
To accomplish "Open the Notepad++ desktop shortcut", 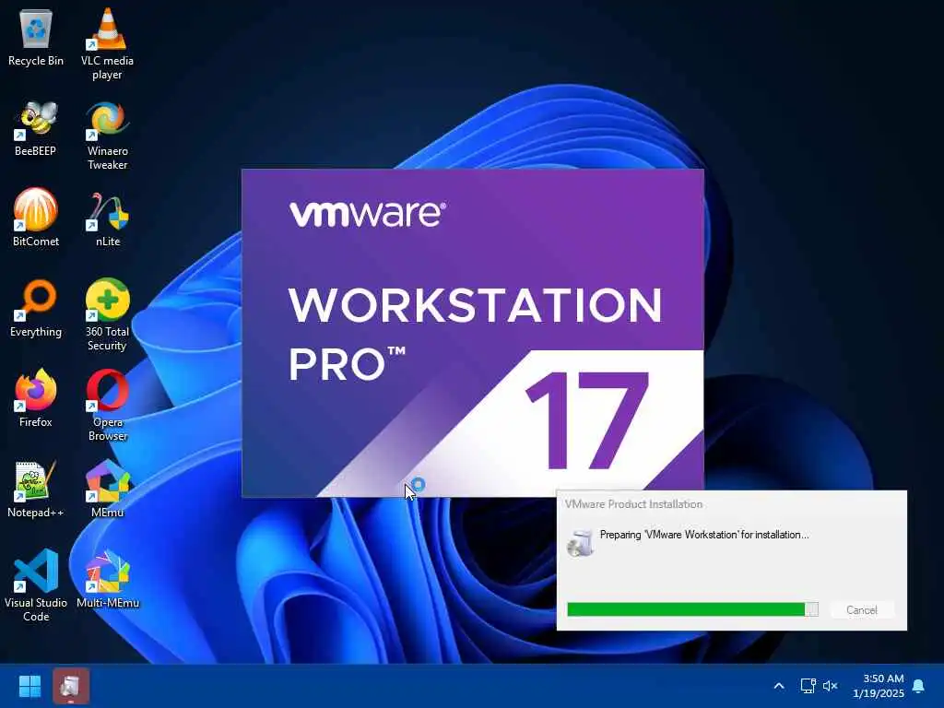I will tap(36, 489).
